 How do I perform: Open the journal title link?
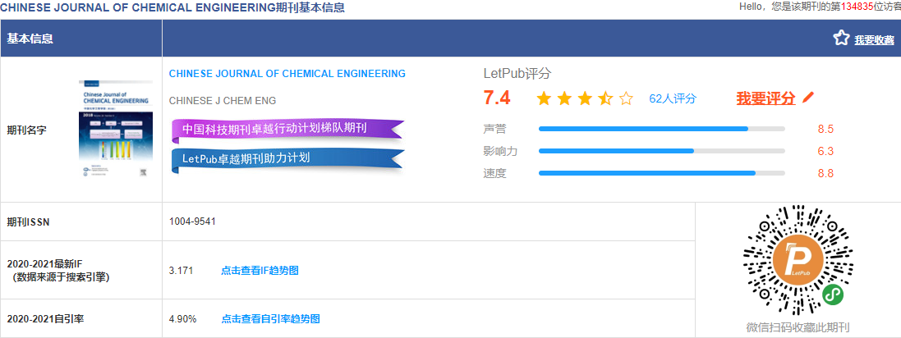click(287, 74)
